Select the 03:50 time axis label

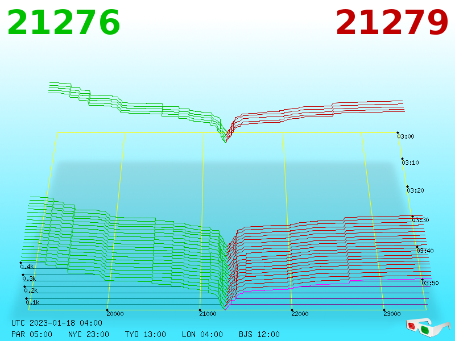point(430,283)
